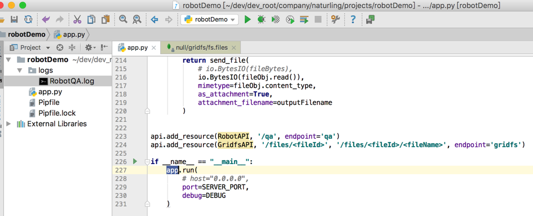
Task: Cut selection with the scissors icon
Action: (x=77, y=19)
